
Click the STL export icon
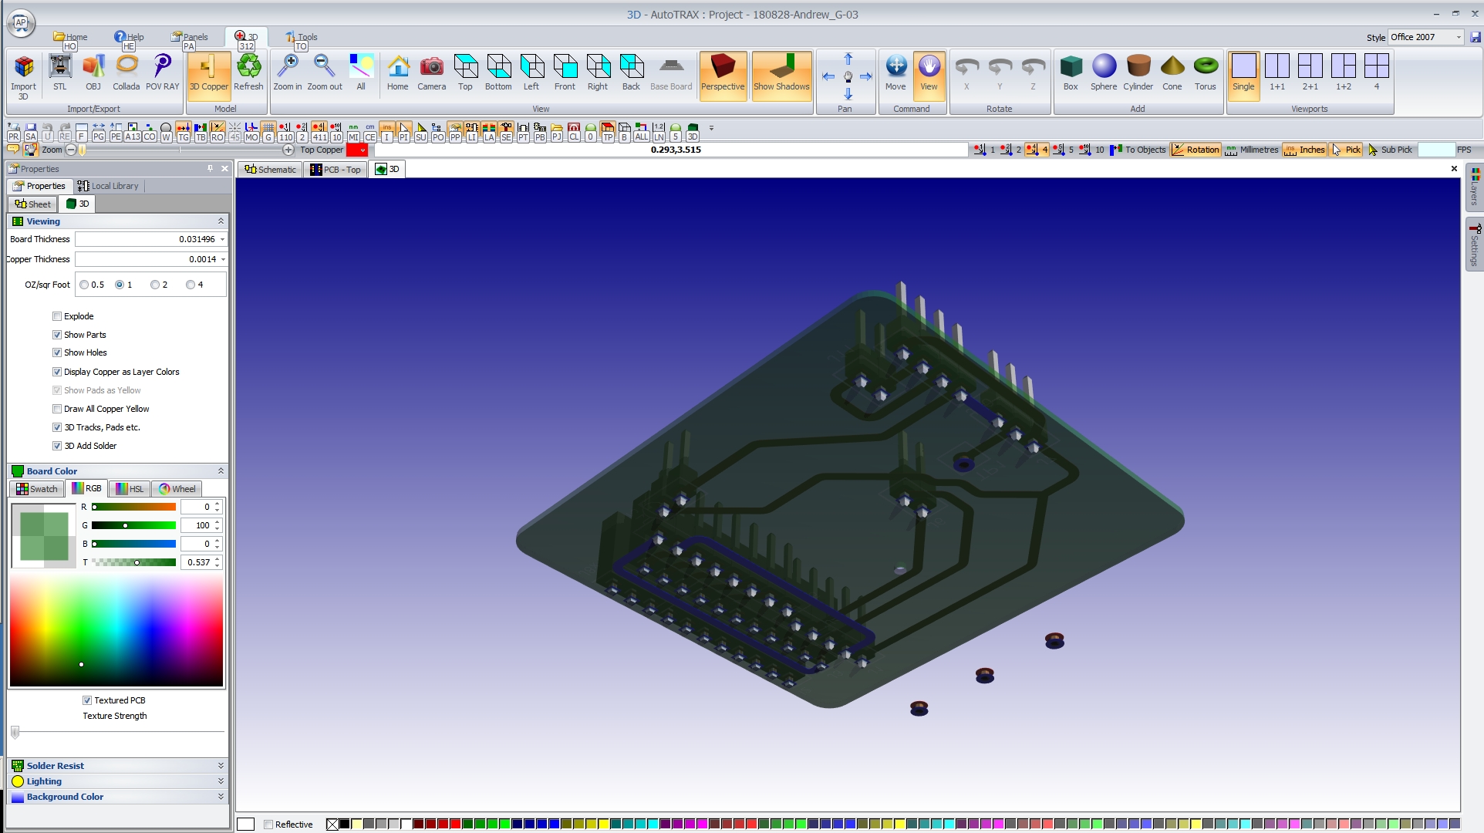coord(60,72)
